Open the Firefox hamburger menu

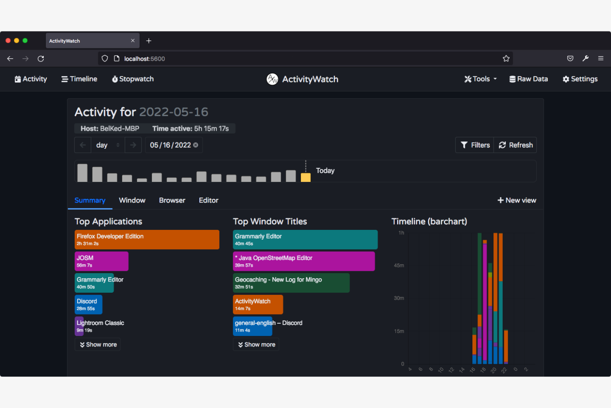tap(601, 59)
